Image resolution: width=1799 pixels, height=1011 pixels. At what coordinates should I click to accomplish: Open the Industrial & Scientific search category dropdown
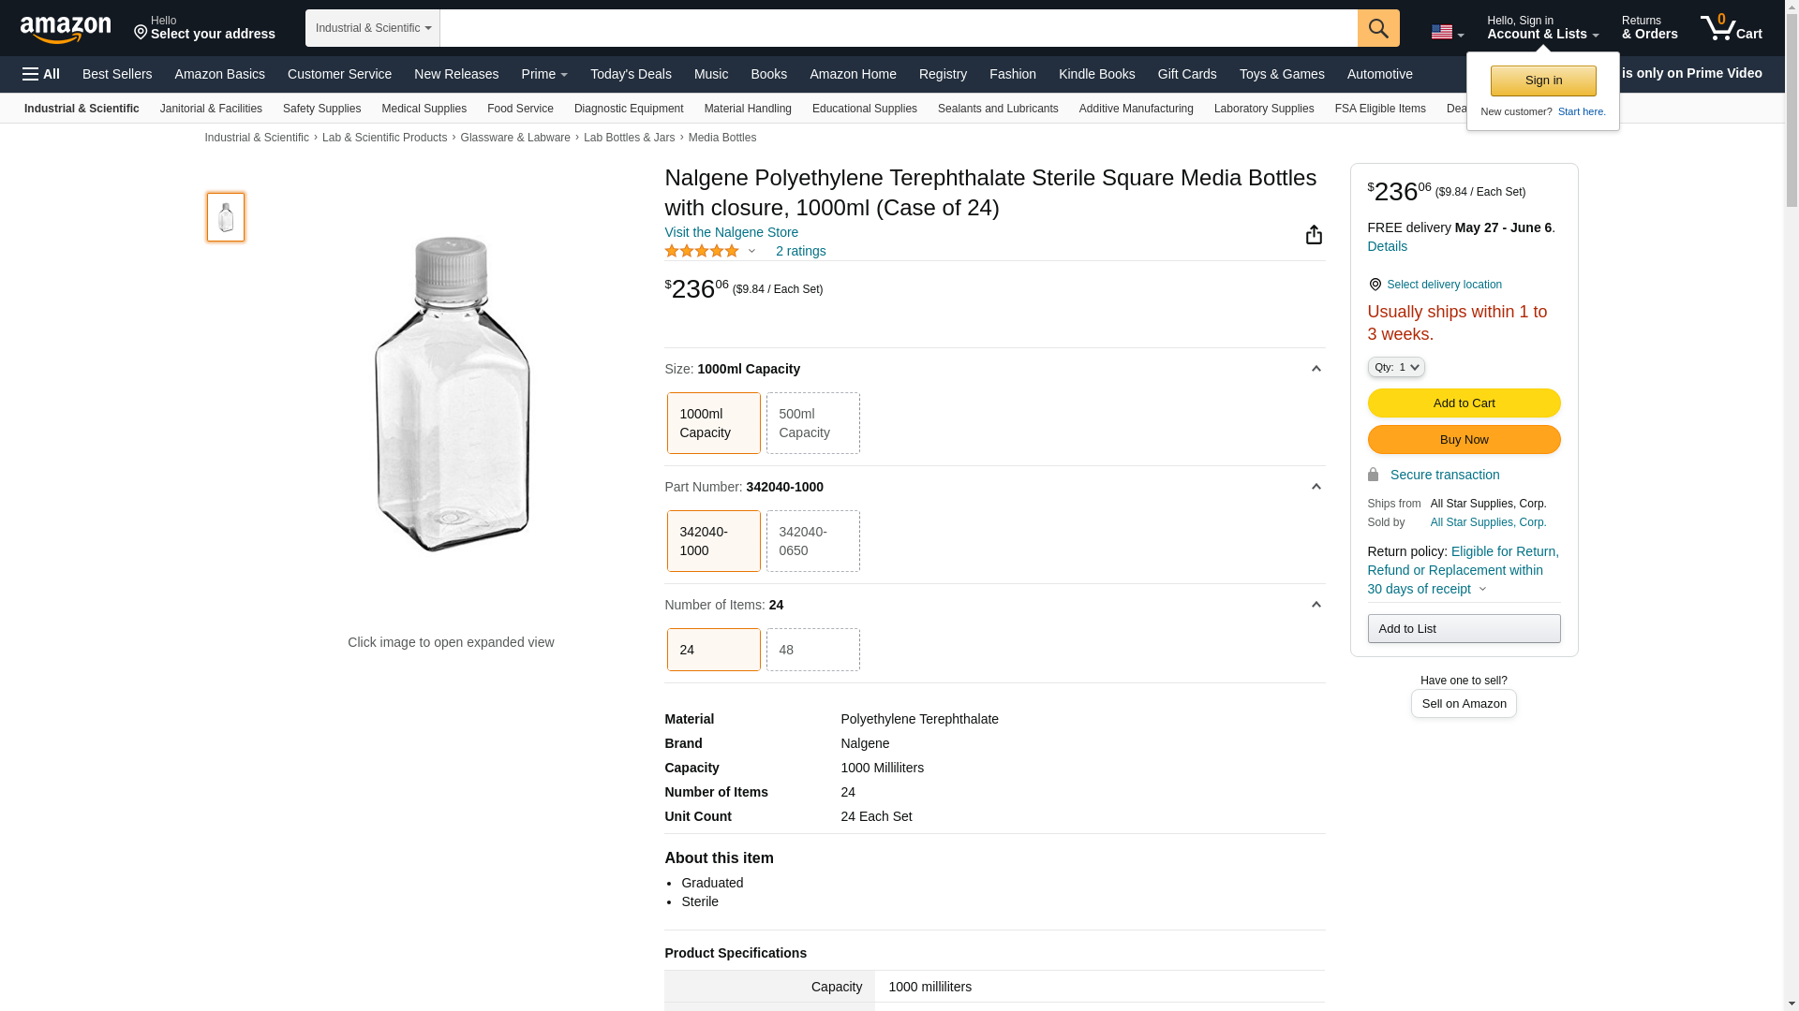tap(373, 28)
